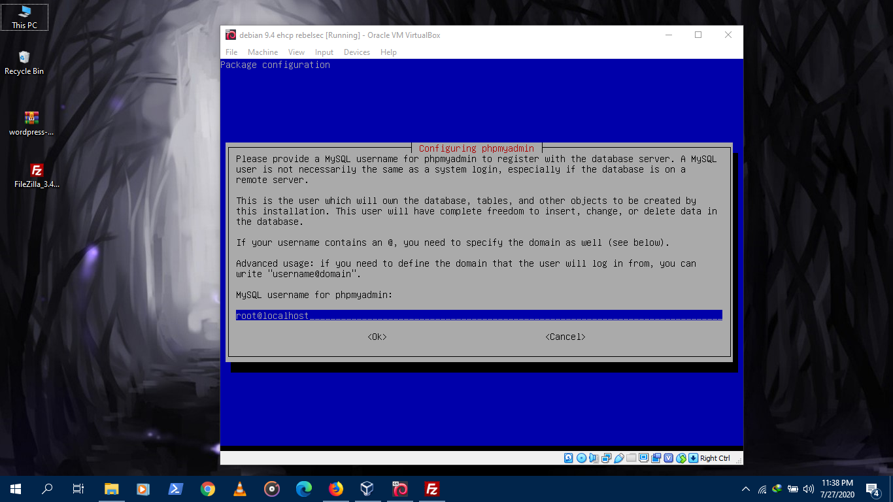Choose <Cancel> in phpmyadmin dialog
This screenshot has width=893, height=502.
coord(565,337)
